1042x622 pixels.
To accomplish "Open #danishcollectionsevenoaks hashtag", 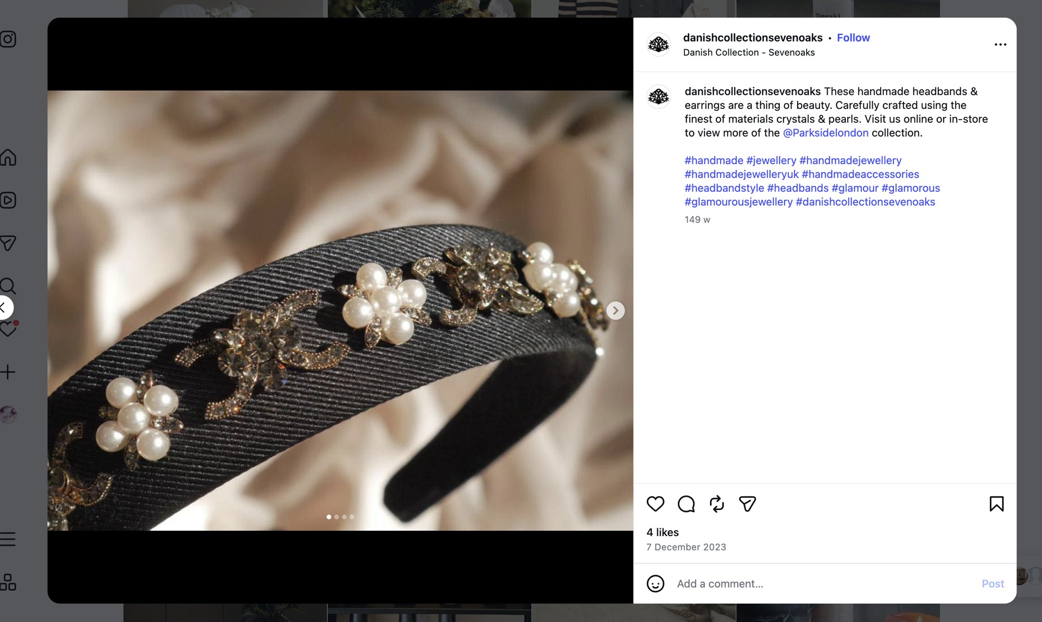I will point(865,202).
